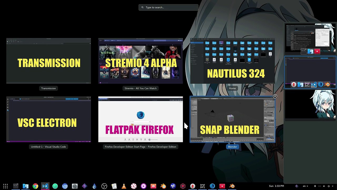Open OBS Studio from the dock
337x190 pixels.
[104, 186]
